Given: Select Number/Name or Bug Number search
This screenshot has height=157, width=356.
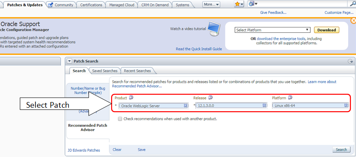Looking at the screenshot, I should [88, 90].
